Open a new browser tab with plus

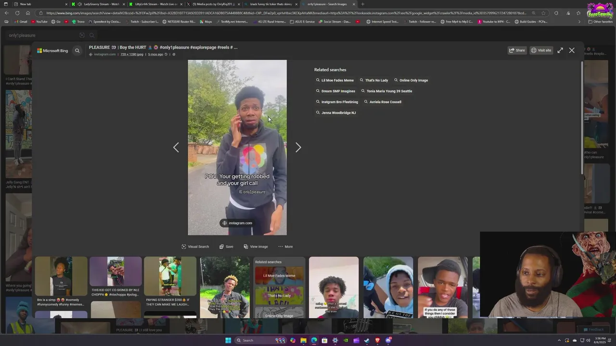click(362, 4)
